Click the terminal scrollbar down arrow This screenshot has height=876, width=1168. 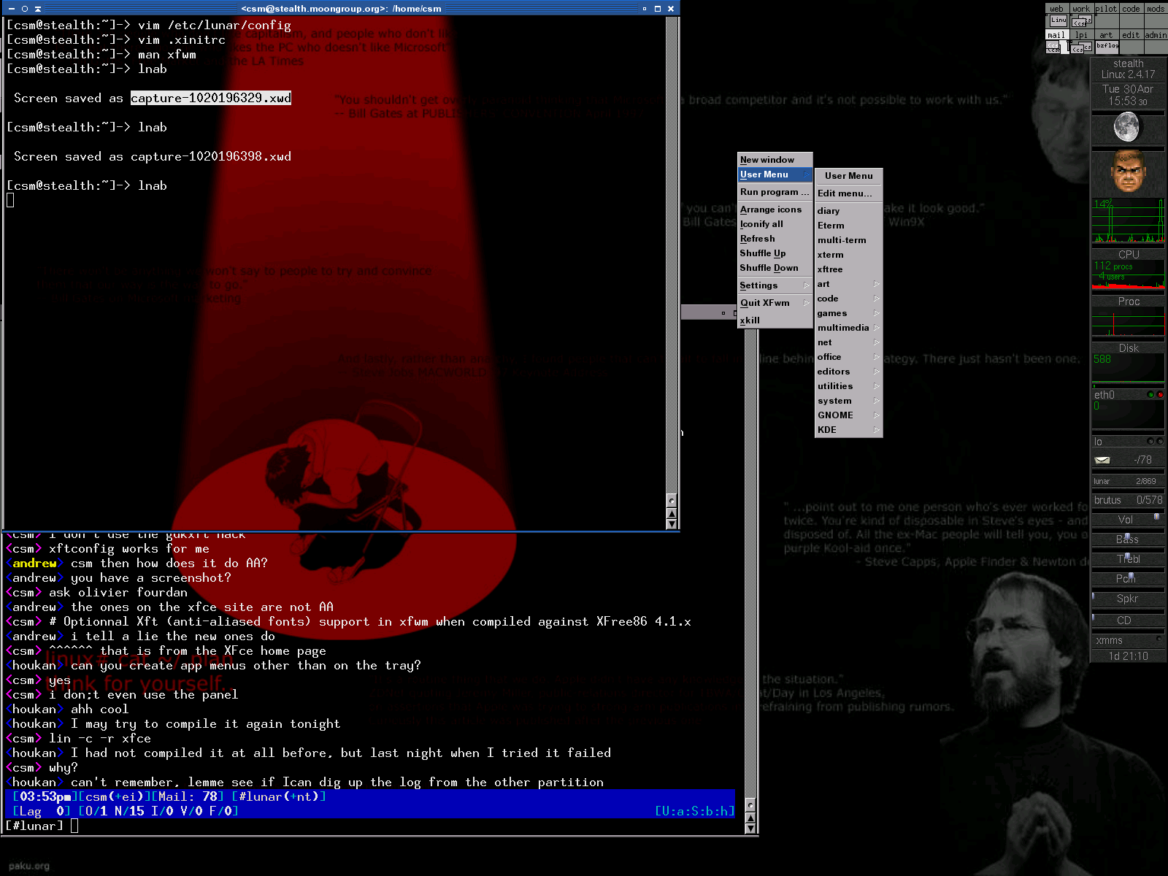[672, 524]
